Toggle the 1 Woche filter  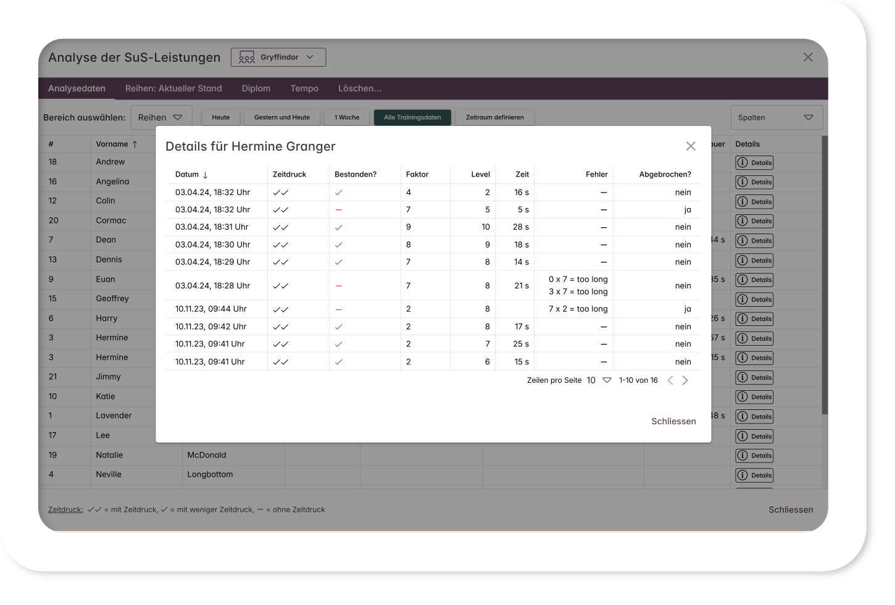point(347,117)
